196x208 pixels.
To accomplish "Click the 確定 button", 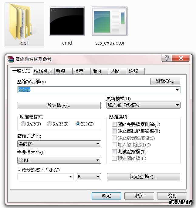I will pyautogui.click(x=106, y=196).
